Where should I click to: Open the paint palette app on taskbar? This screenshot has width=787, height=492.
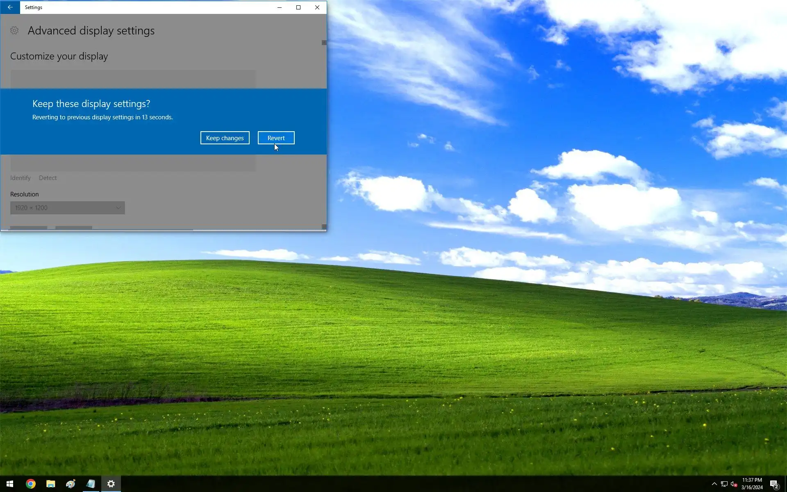point(71,484)
